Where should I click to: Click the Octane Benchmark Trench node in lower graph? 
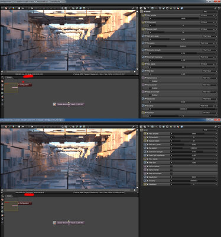pos(69,223)
